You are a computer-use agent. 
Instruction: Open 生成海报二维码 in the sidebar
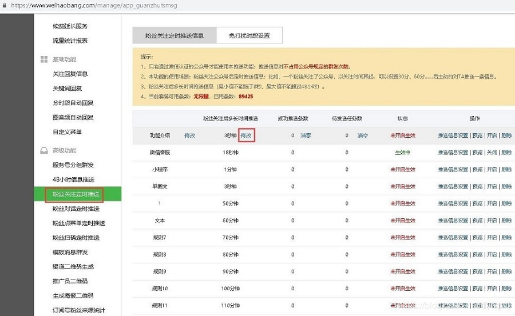pyautogui.click(x=73, y=295)
